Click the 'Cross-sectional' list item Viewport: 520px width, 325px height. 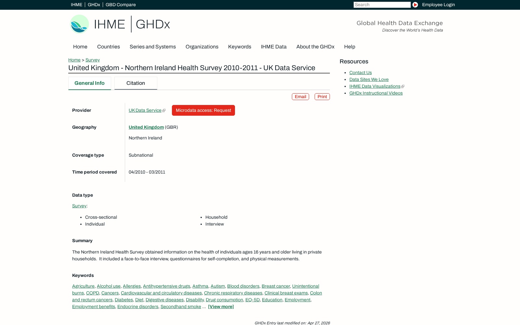pos(101,217)
